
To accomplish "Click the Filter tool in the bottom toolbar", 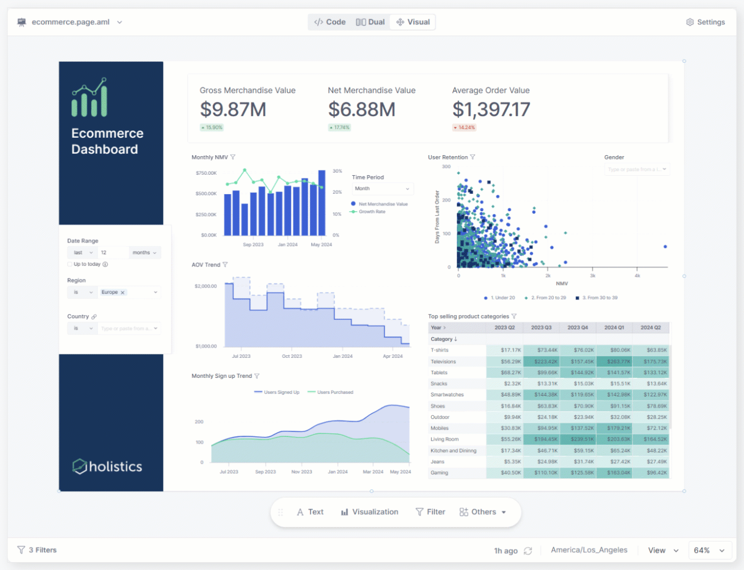I will (x=430, y=511).
